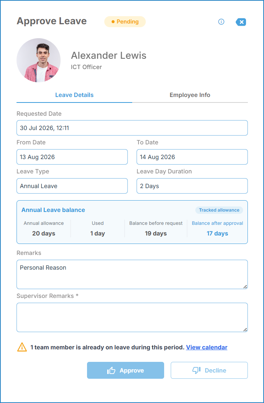
Task: Click the thumbs-up icon on Approve
Action: [x=111, y=370]
